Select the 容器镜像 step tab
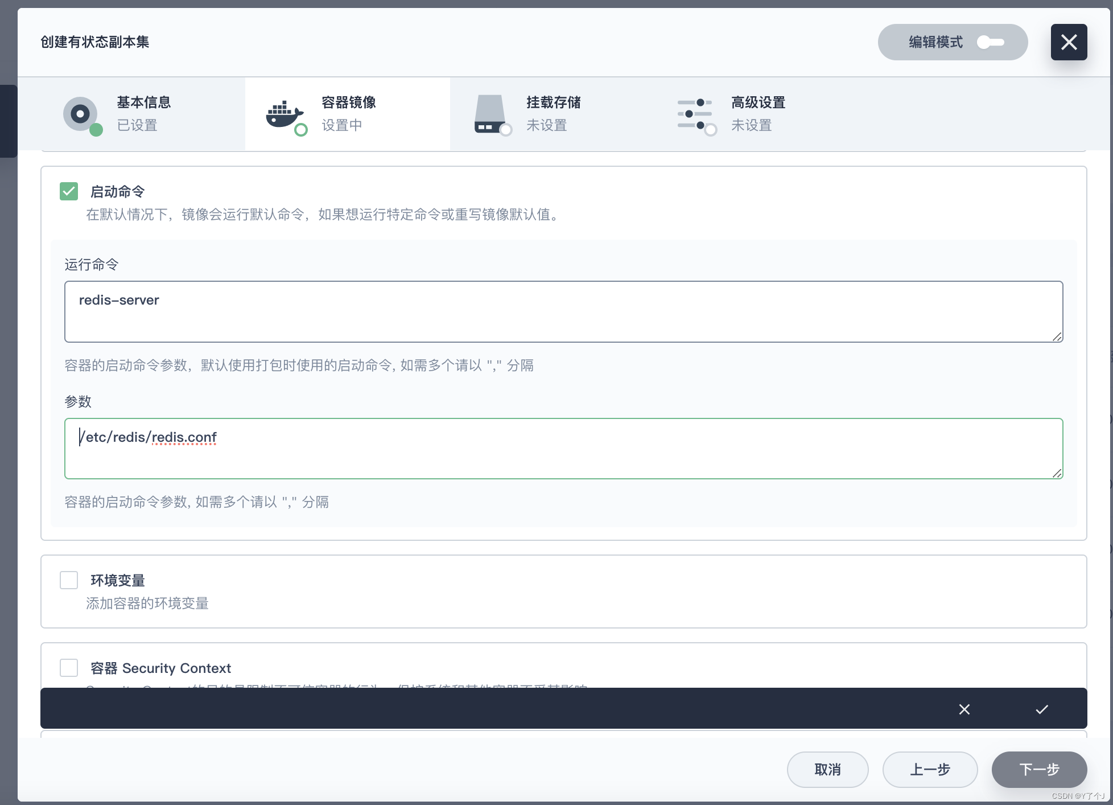This screenshot has width=1113, height=805. (348, 114)
